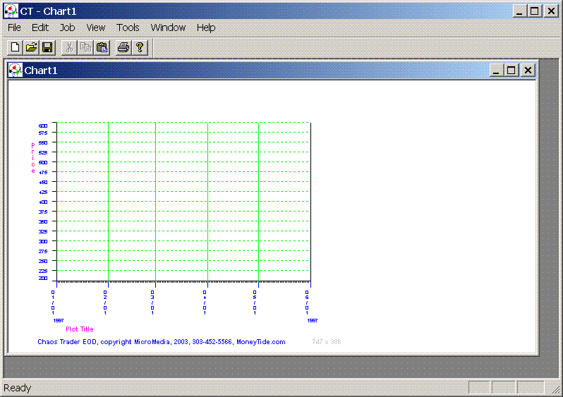This screenshot has height=397, width=563.
Task: Save chart with floppy disk icon
Action: 47,47
